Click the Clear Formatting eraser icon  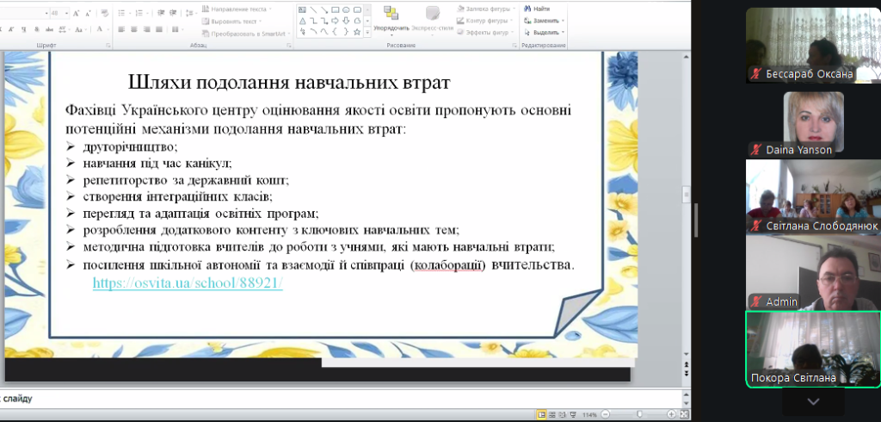pos(106,14)
